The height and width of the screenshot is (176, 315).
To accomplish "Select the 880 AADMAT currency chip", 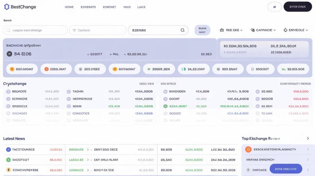I will coord(22,69).
